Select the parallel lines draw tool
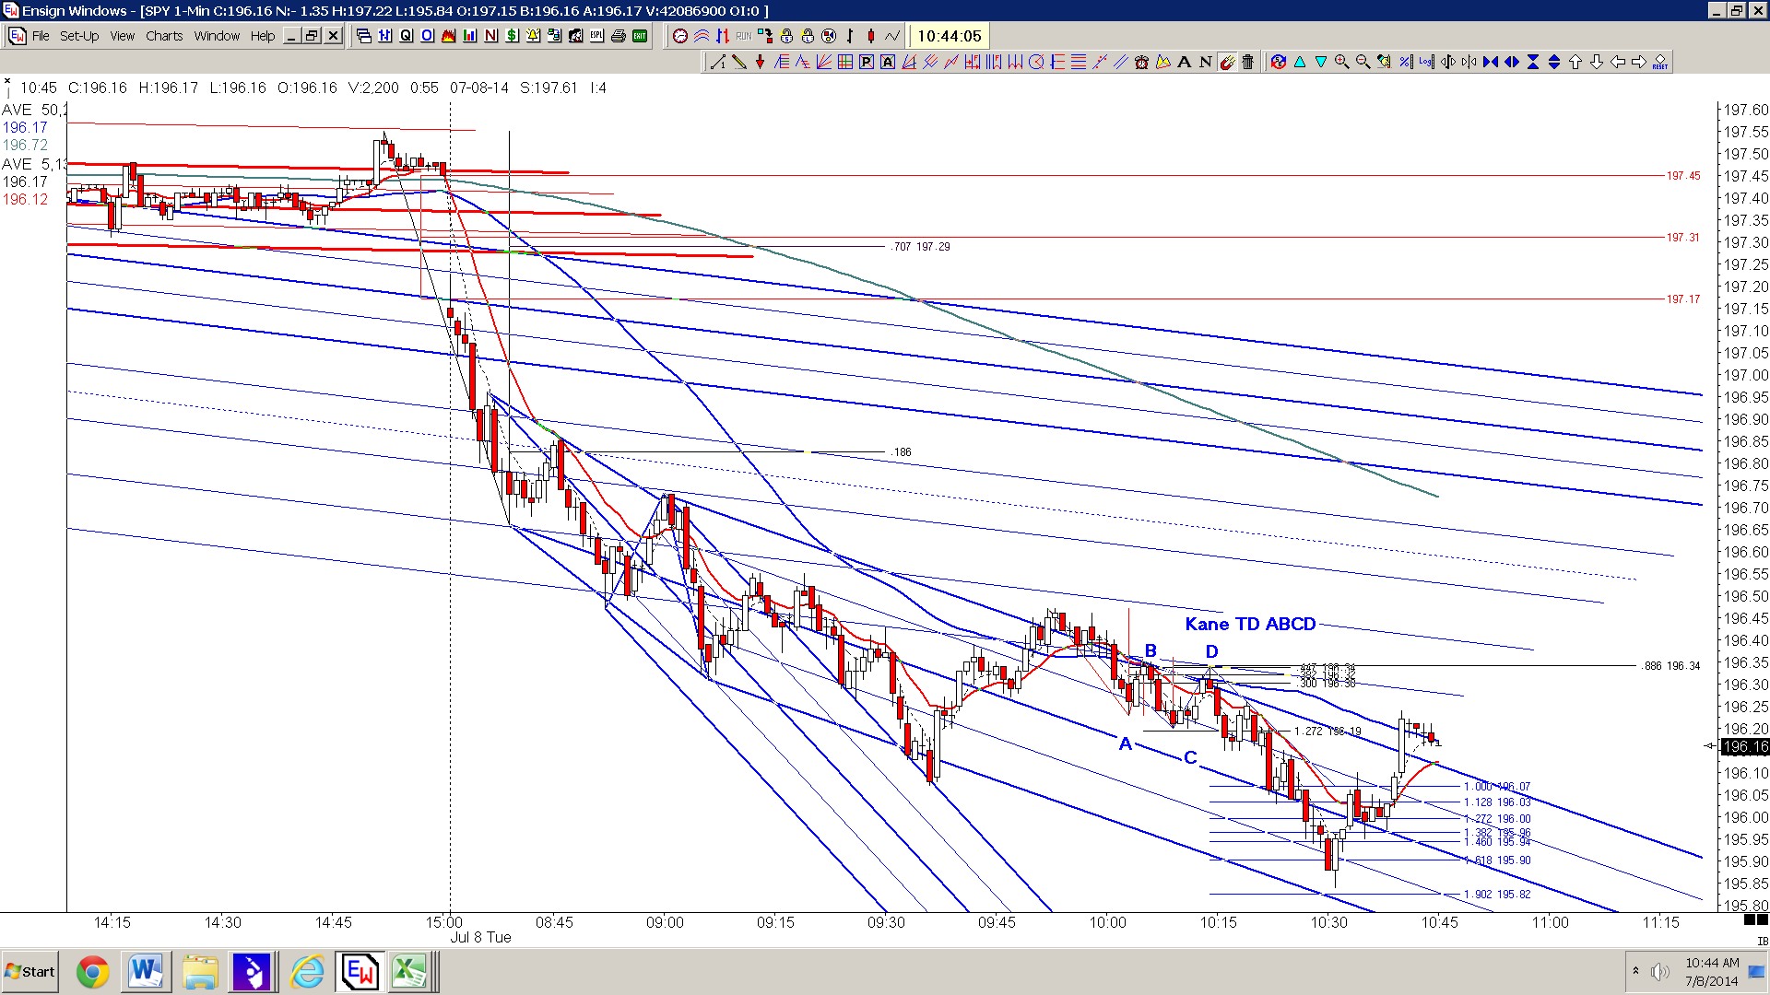This screenshot has width=1770, height=995. pos(1121,62)
